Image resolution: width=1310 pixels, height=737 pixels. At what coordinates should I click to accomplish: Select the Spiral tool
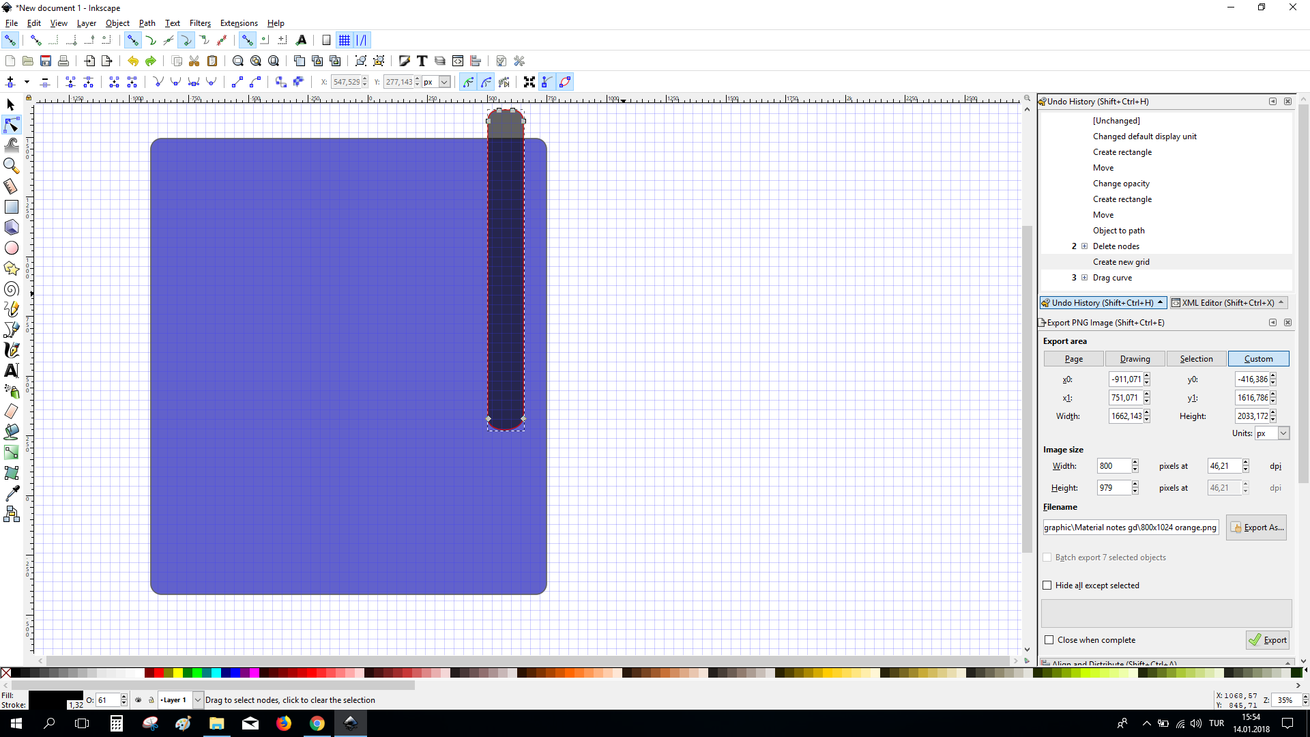(x=11, y=289)
